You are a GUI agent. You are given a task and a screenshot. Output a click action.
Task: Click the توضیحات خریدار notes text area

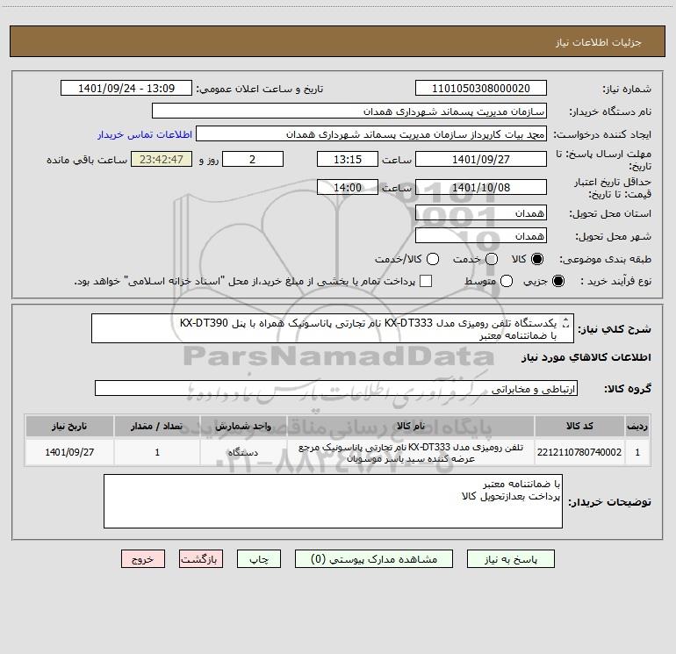click(333, 501)
